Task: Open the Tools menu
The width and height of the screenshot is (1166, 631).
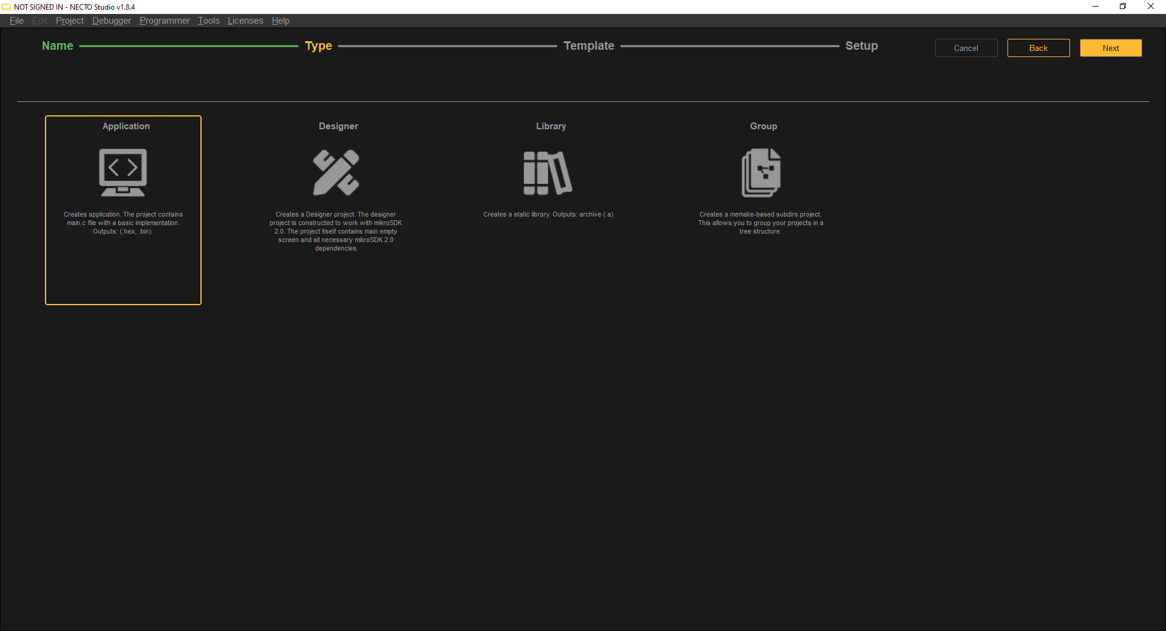Action: coord(208,21)
